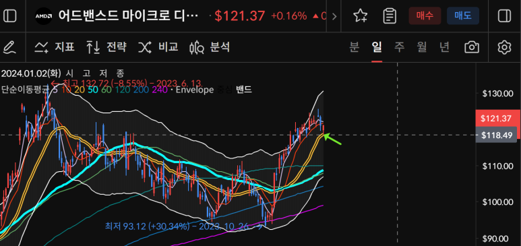Toggle the 50-period moving average
Screen dimensions: 521x246
point(93,90)
